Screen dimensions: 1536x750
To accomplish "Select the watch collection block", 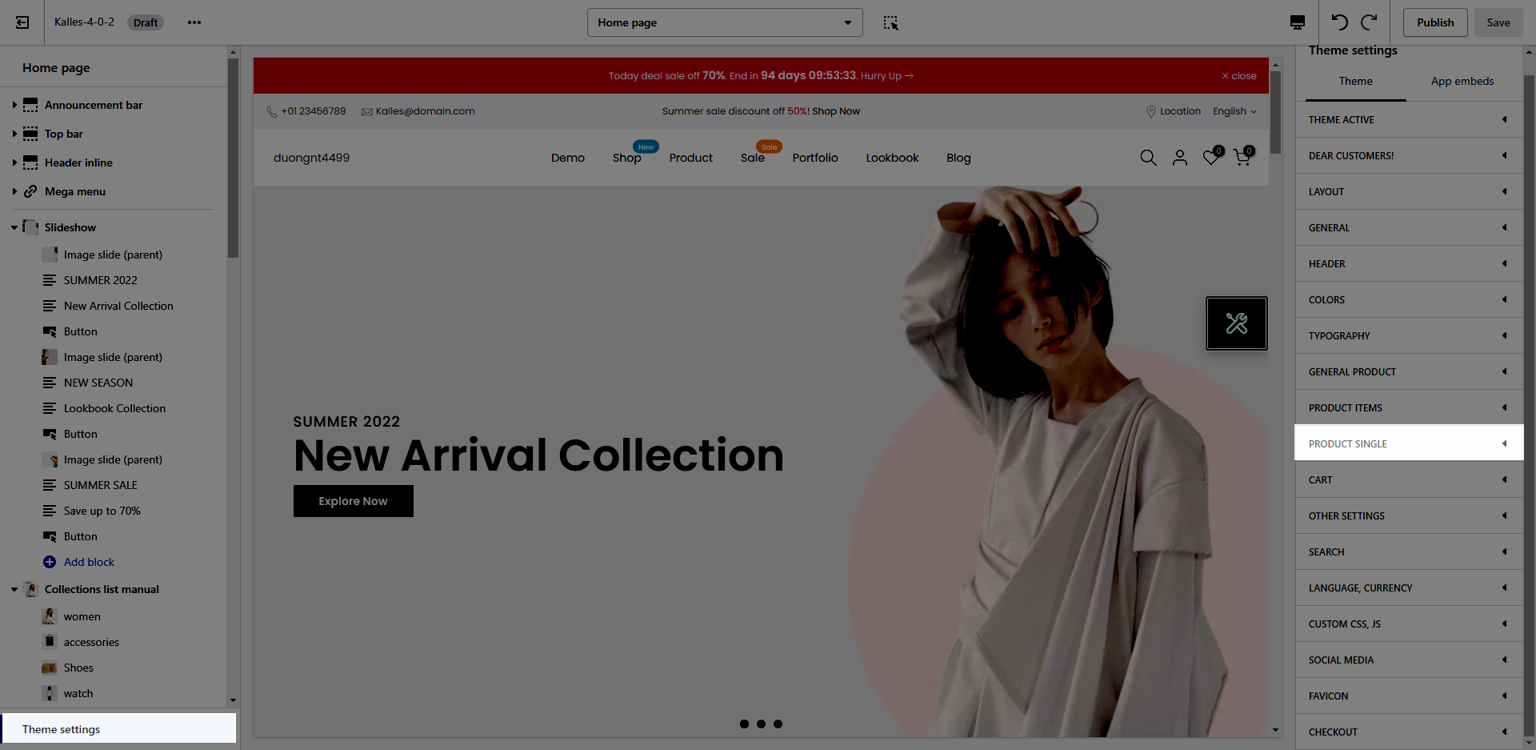I will point(78,693).
